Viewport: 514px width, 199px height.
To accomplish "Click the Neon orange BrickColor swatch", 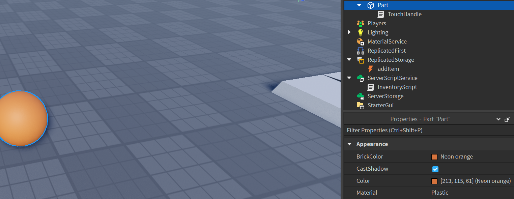I will 434,157.
